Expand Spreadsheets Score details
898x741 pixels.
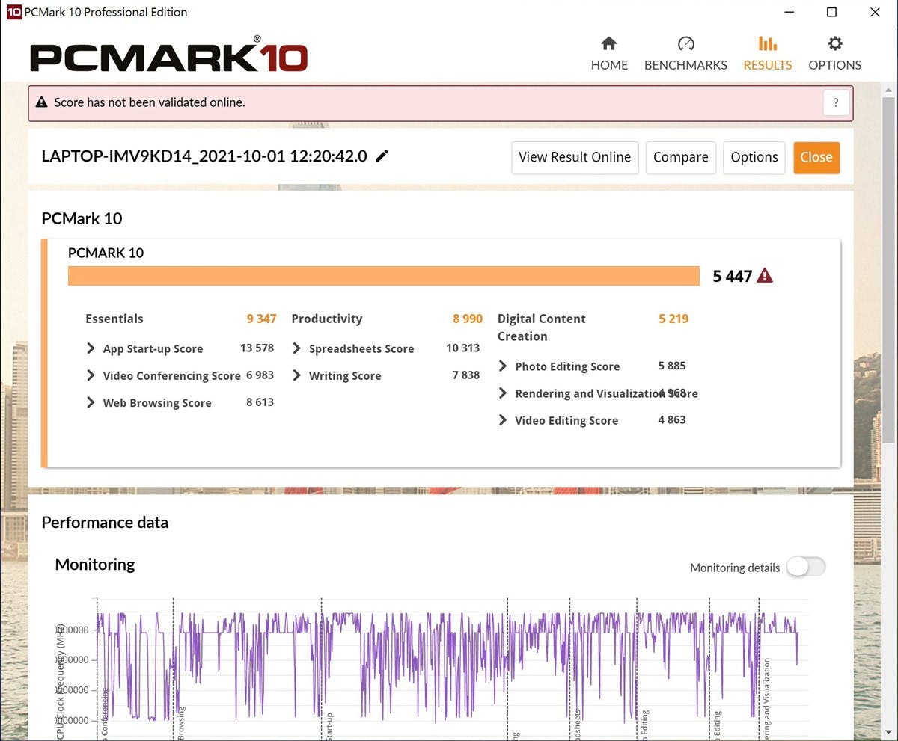pyautogui.click(x=296, y=348)
